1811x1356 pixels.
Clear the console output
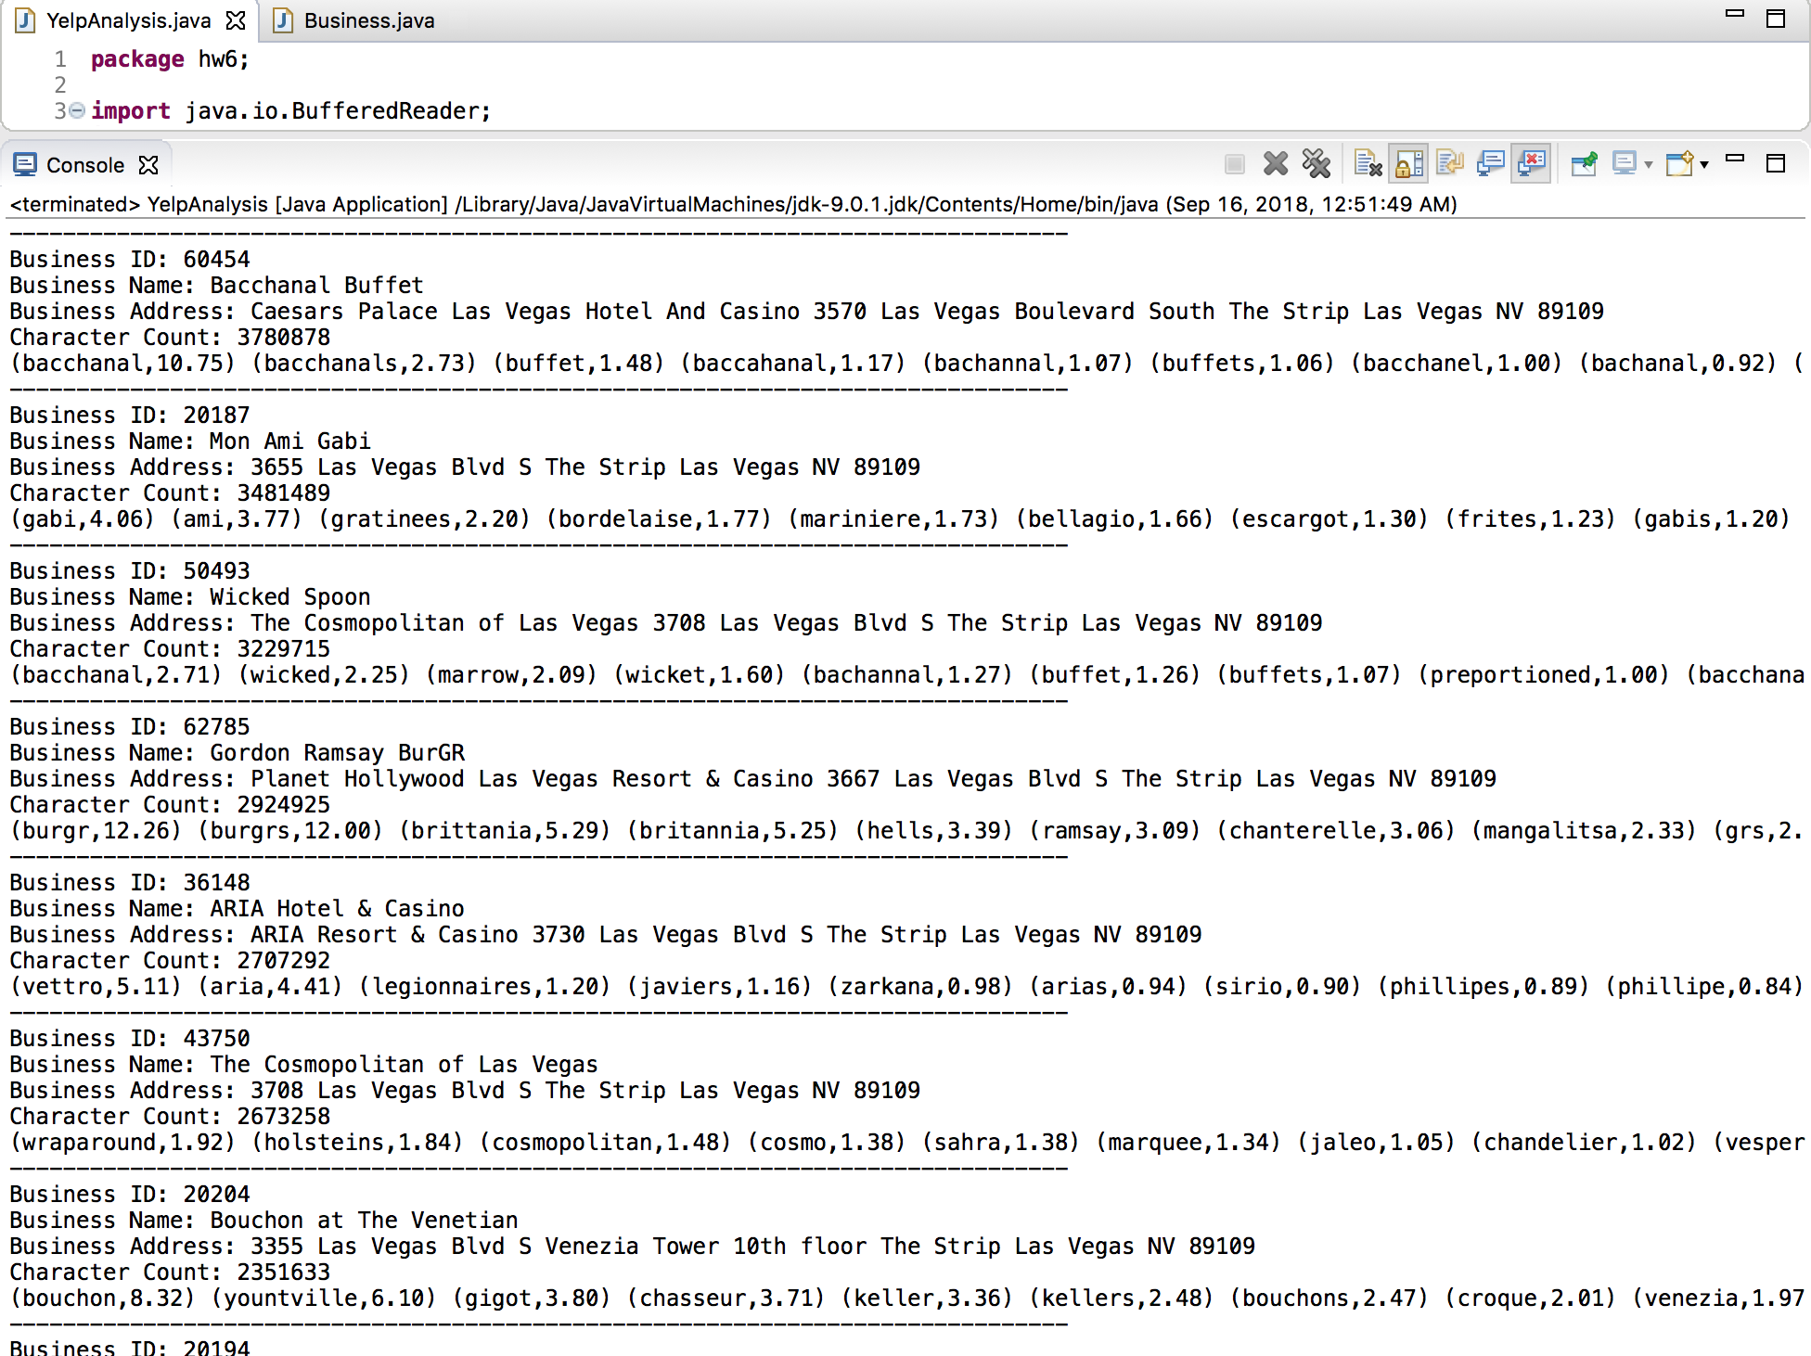click(x=1368, y=164)
